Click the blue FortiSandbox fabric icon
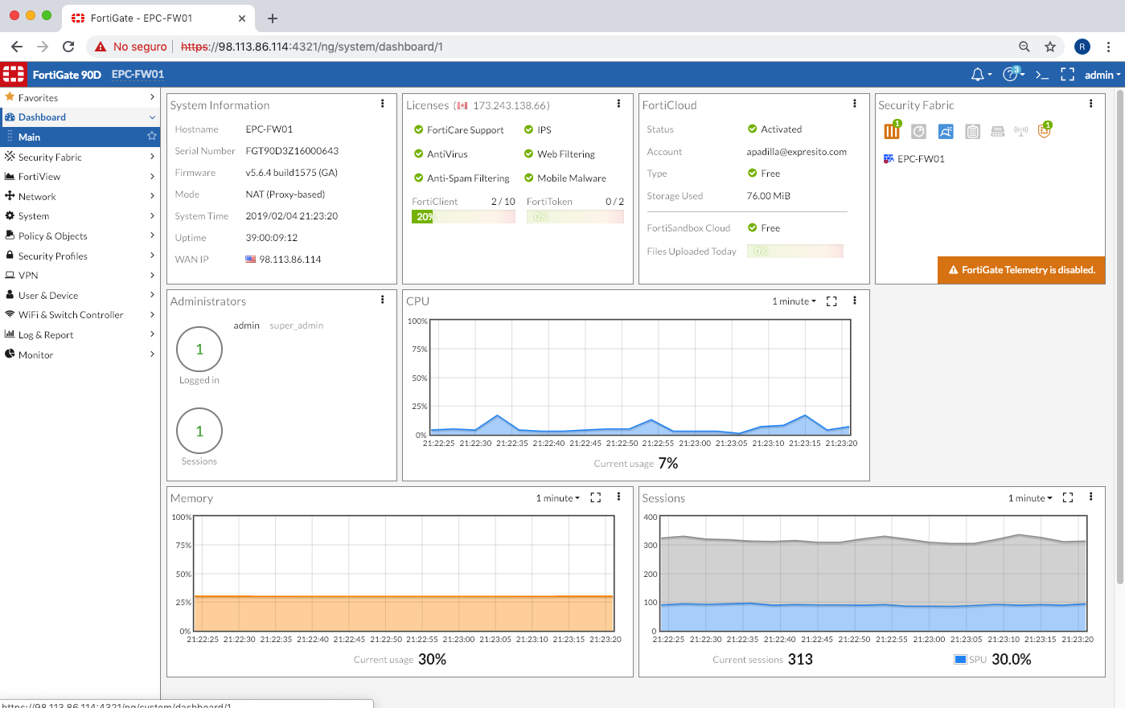This screenshot has height=708, width=1125. pos(946,131)
